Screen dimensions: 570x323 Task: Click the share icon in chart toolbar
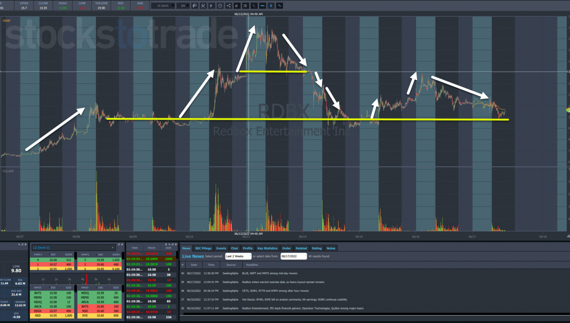coord(228,6)
